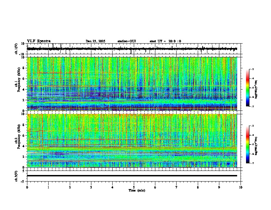Click the ch.2 frequency spectrogram panel
The height and width of the screenshot is (210, 271).
[x=132, y=141]
